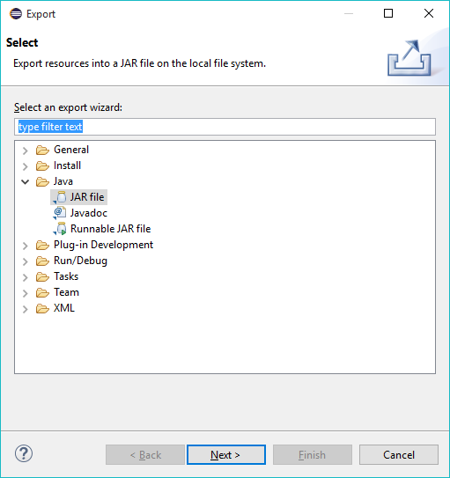Focus the type filter text field
The image size is (450, 478).
pos(225,127)
